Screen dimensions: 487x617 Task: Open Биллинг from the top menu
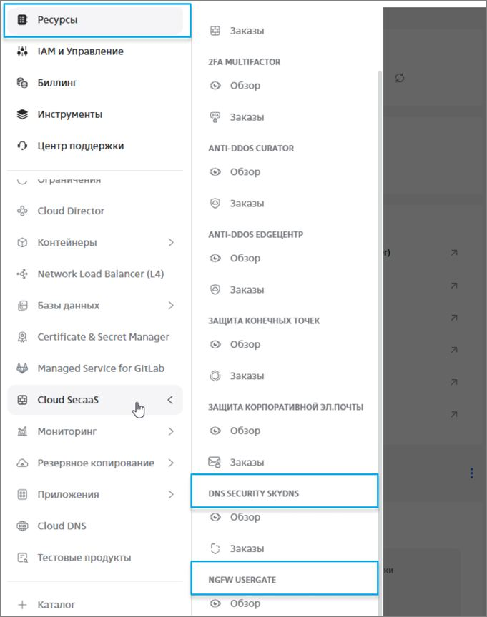[57, 83]
